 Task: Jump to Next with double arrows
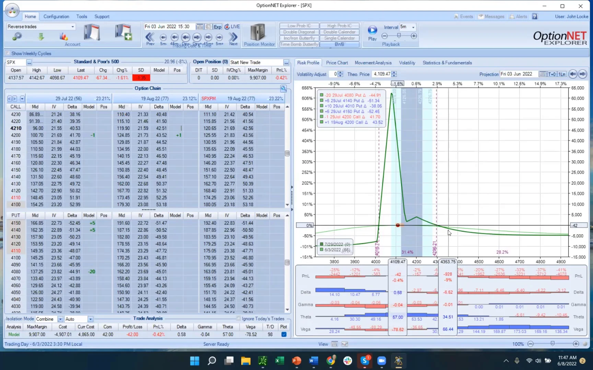[233, 37]
